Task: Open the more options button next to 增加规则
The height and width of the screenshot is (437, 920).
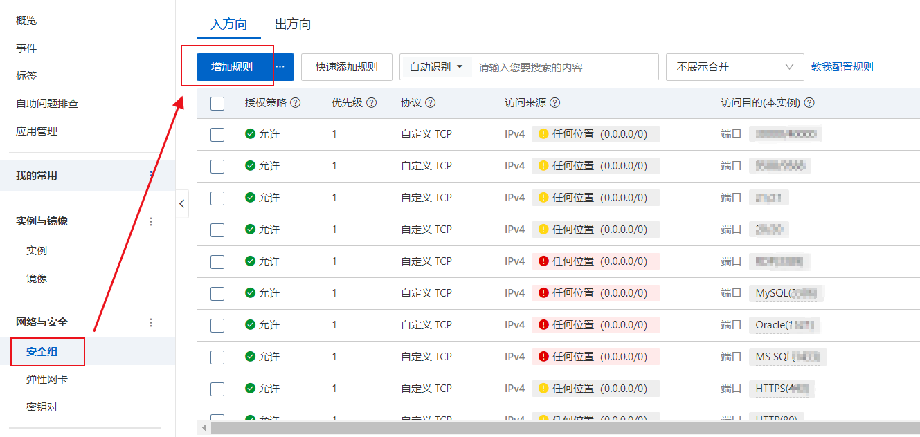Action: [280, 67]
